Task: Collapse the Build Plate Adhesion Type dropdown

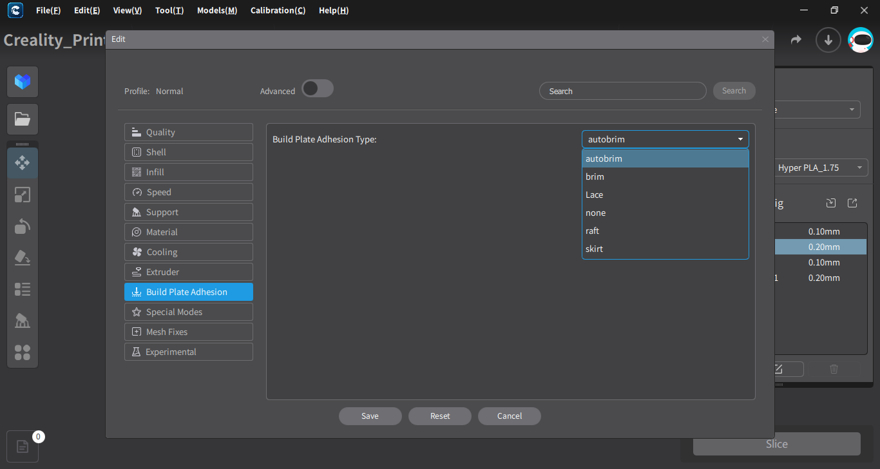Action: click(665, 139)
